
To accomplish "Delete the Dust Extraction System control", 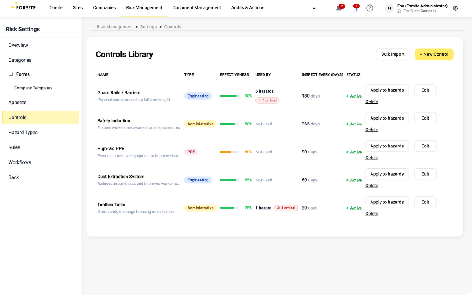I will 372,186.
